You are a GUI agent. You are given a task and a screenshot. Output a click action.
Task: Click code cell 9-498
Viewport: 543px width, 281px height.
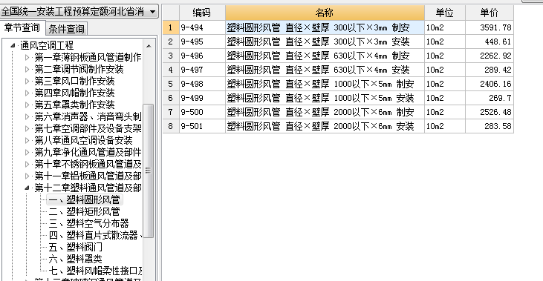202,84
